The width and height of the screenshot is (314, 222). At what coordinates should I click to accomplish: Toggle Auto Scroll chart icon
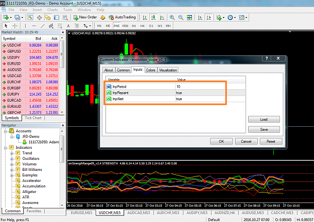(x=200, y=18)
